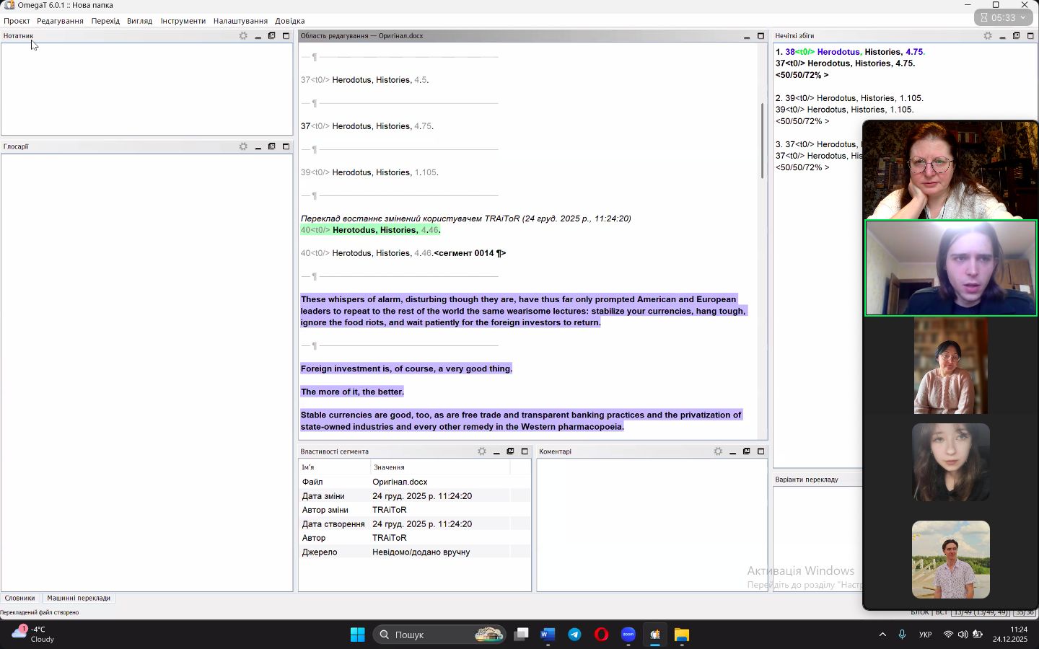Open Telegram from the taskbar
This screenshot has height=649, width=1039.
click(574, 635)
